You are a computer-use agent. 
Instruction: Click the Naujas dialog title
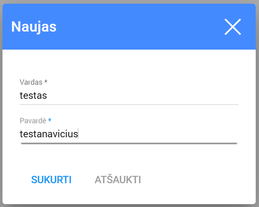(x=34, y=27)
